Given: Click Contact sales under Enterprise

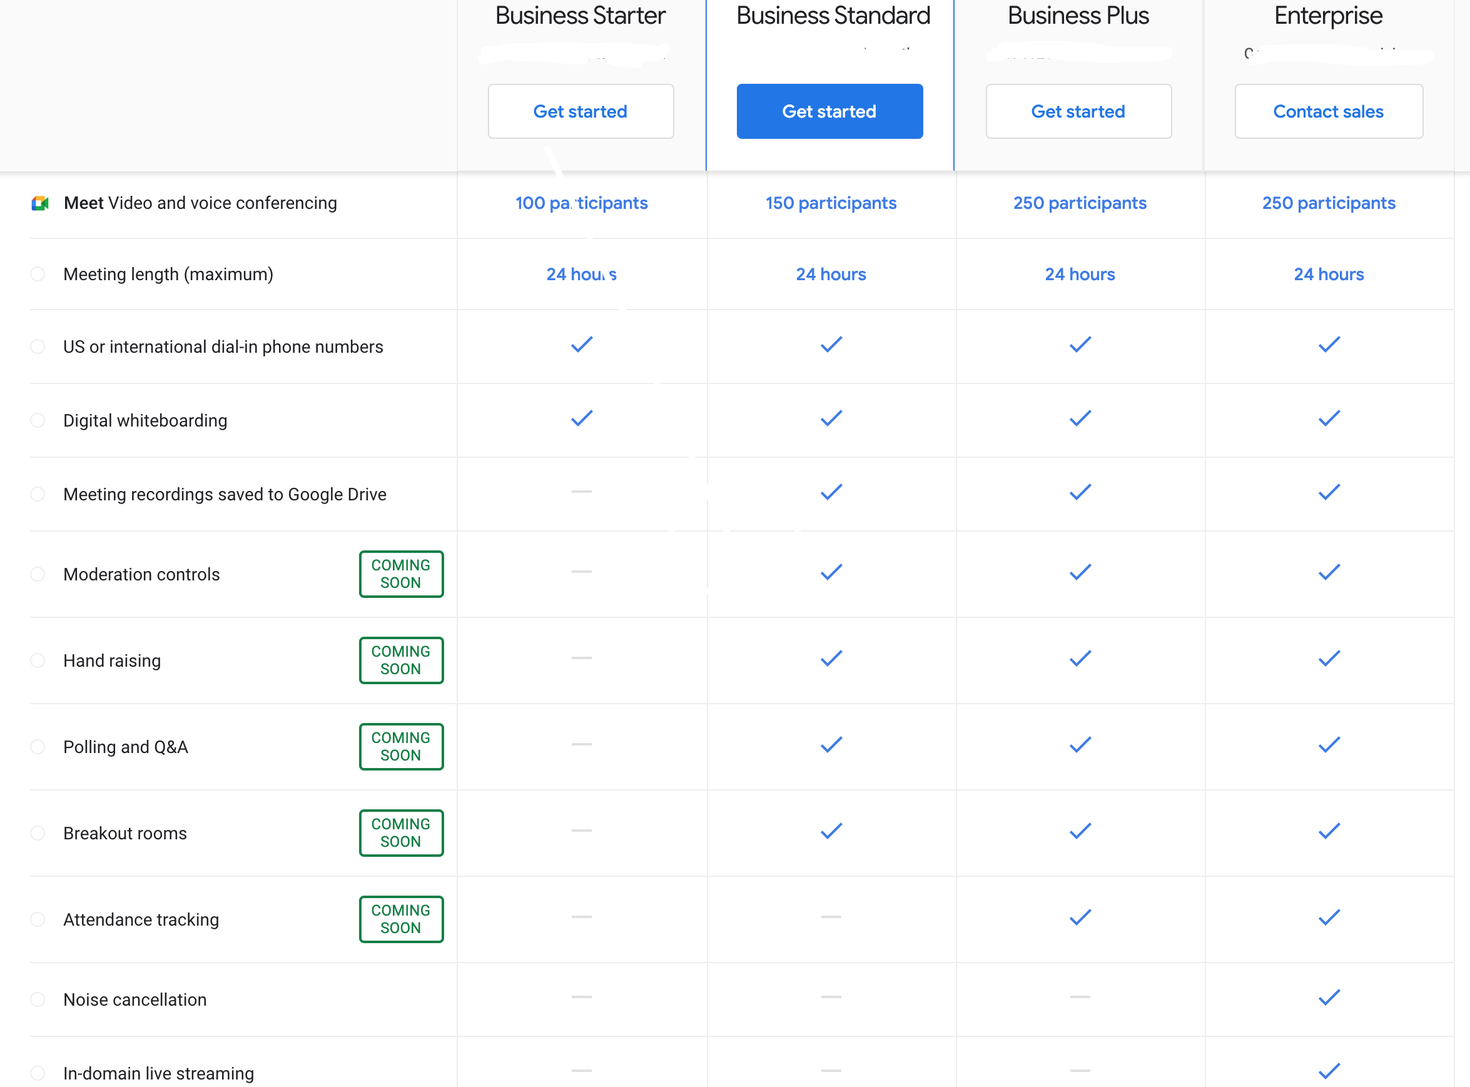Looking at the screenshot, I should click(x=1329, y=111).
